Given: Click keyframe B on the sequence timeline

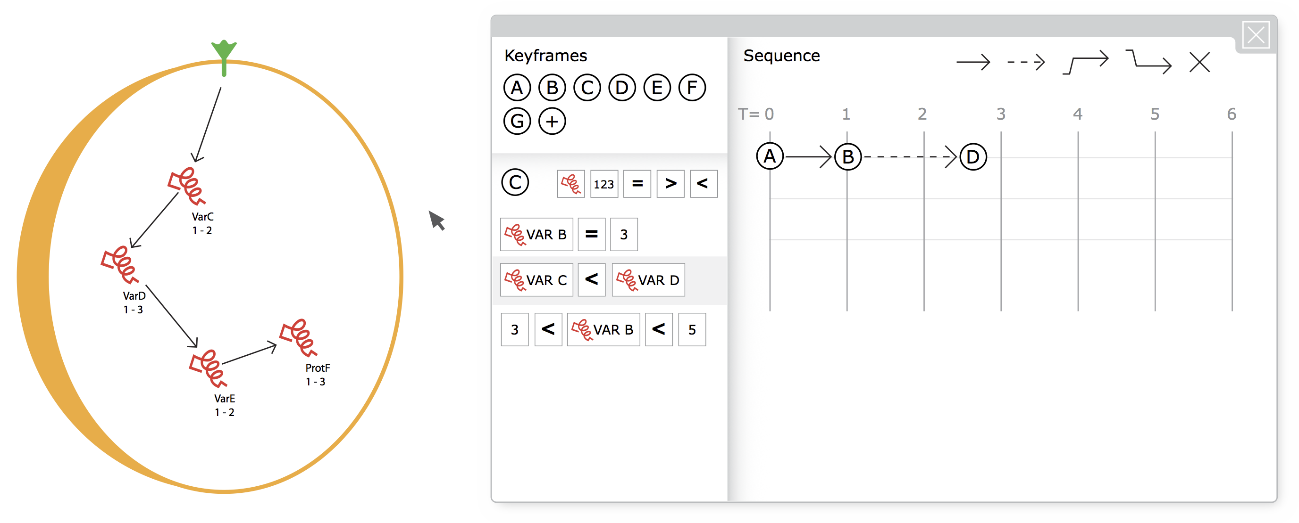Looking at the screenshot, I should [848, 156].
